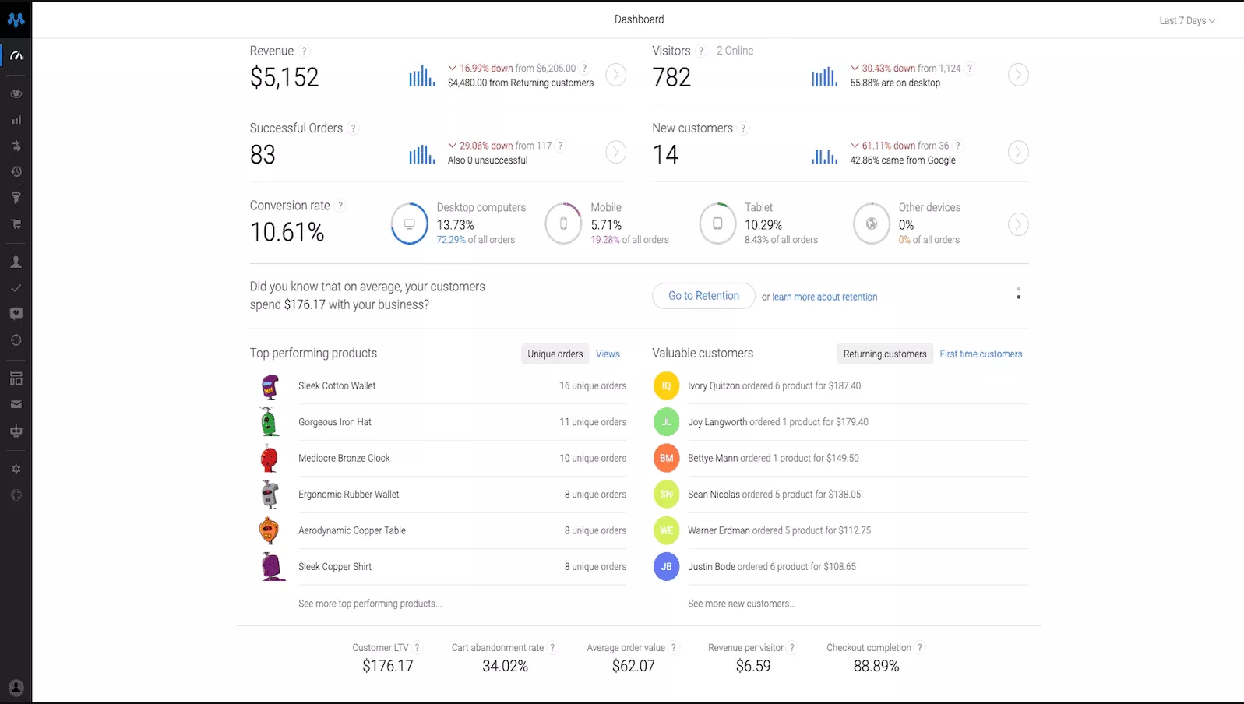Click See more new customers

[x=742, y=604]
